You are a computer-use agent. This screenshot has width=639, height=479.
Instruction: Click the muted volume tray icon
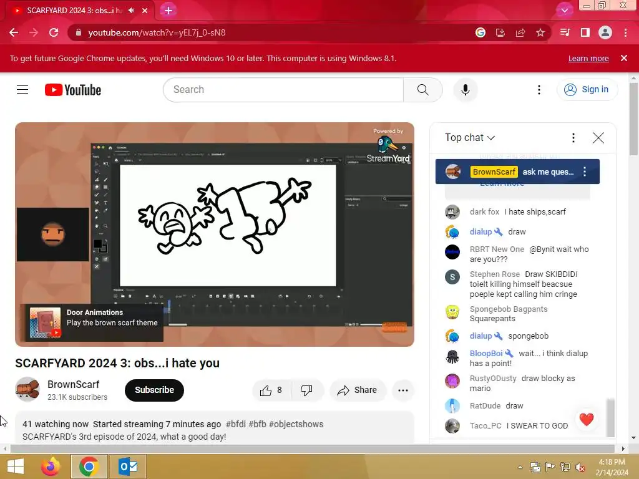[580, 467]
